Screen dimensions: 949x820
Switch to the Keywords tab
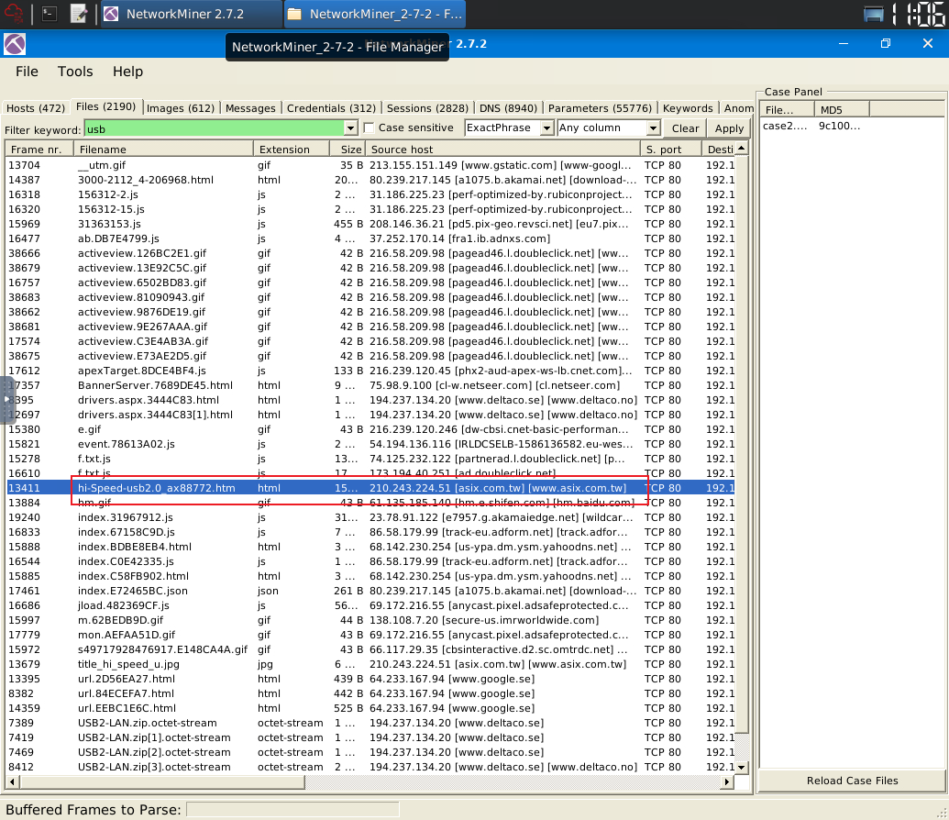[x=688, y=108]
